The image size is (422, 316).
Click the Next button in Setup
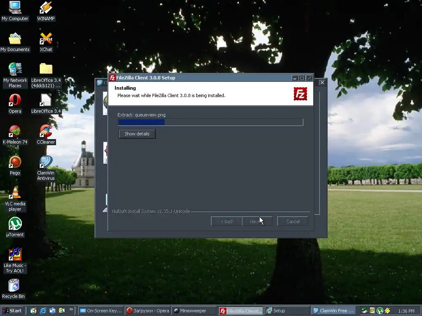(x=257, y=221)
